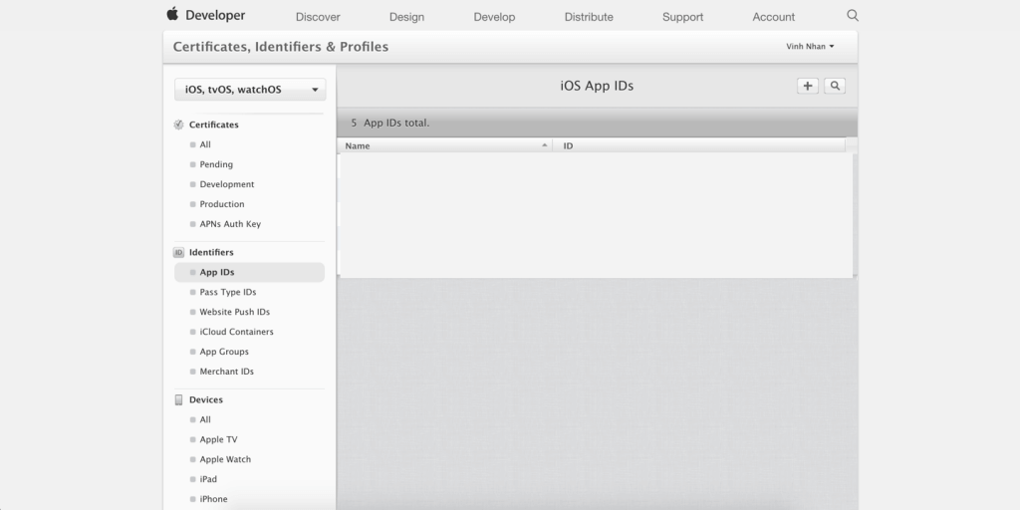The image size is (1020, 510).
Task: Select Production certificates
Action: tap(222, 204)
